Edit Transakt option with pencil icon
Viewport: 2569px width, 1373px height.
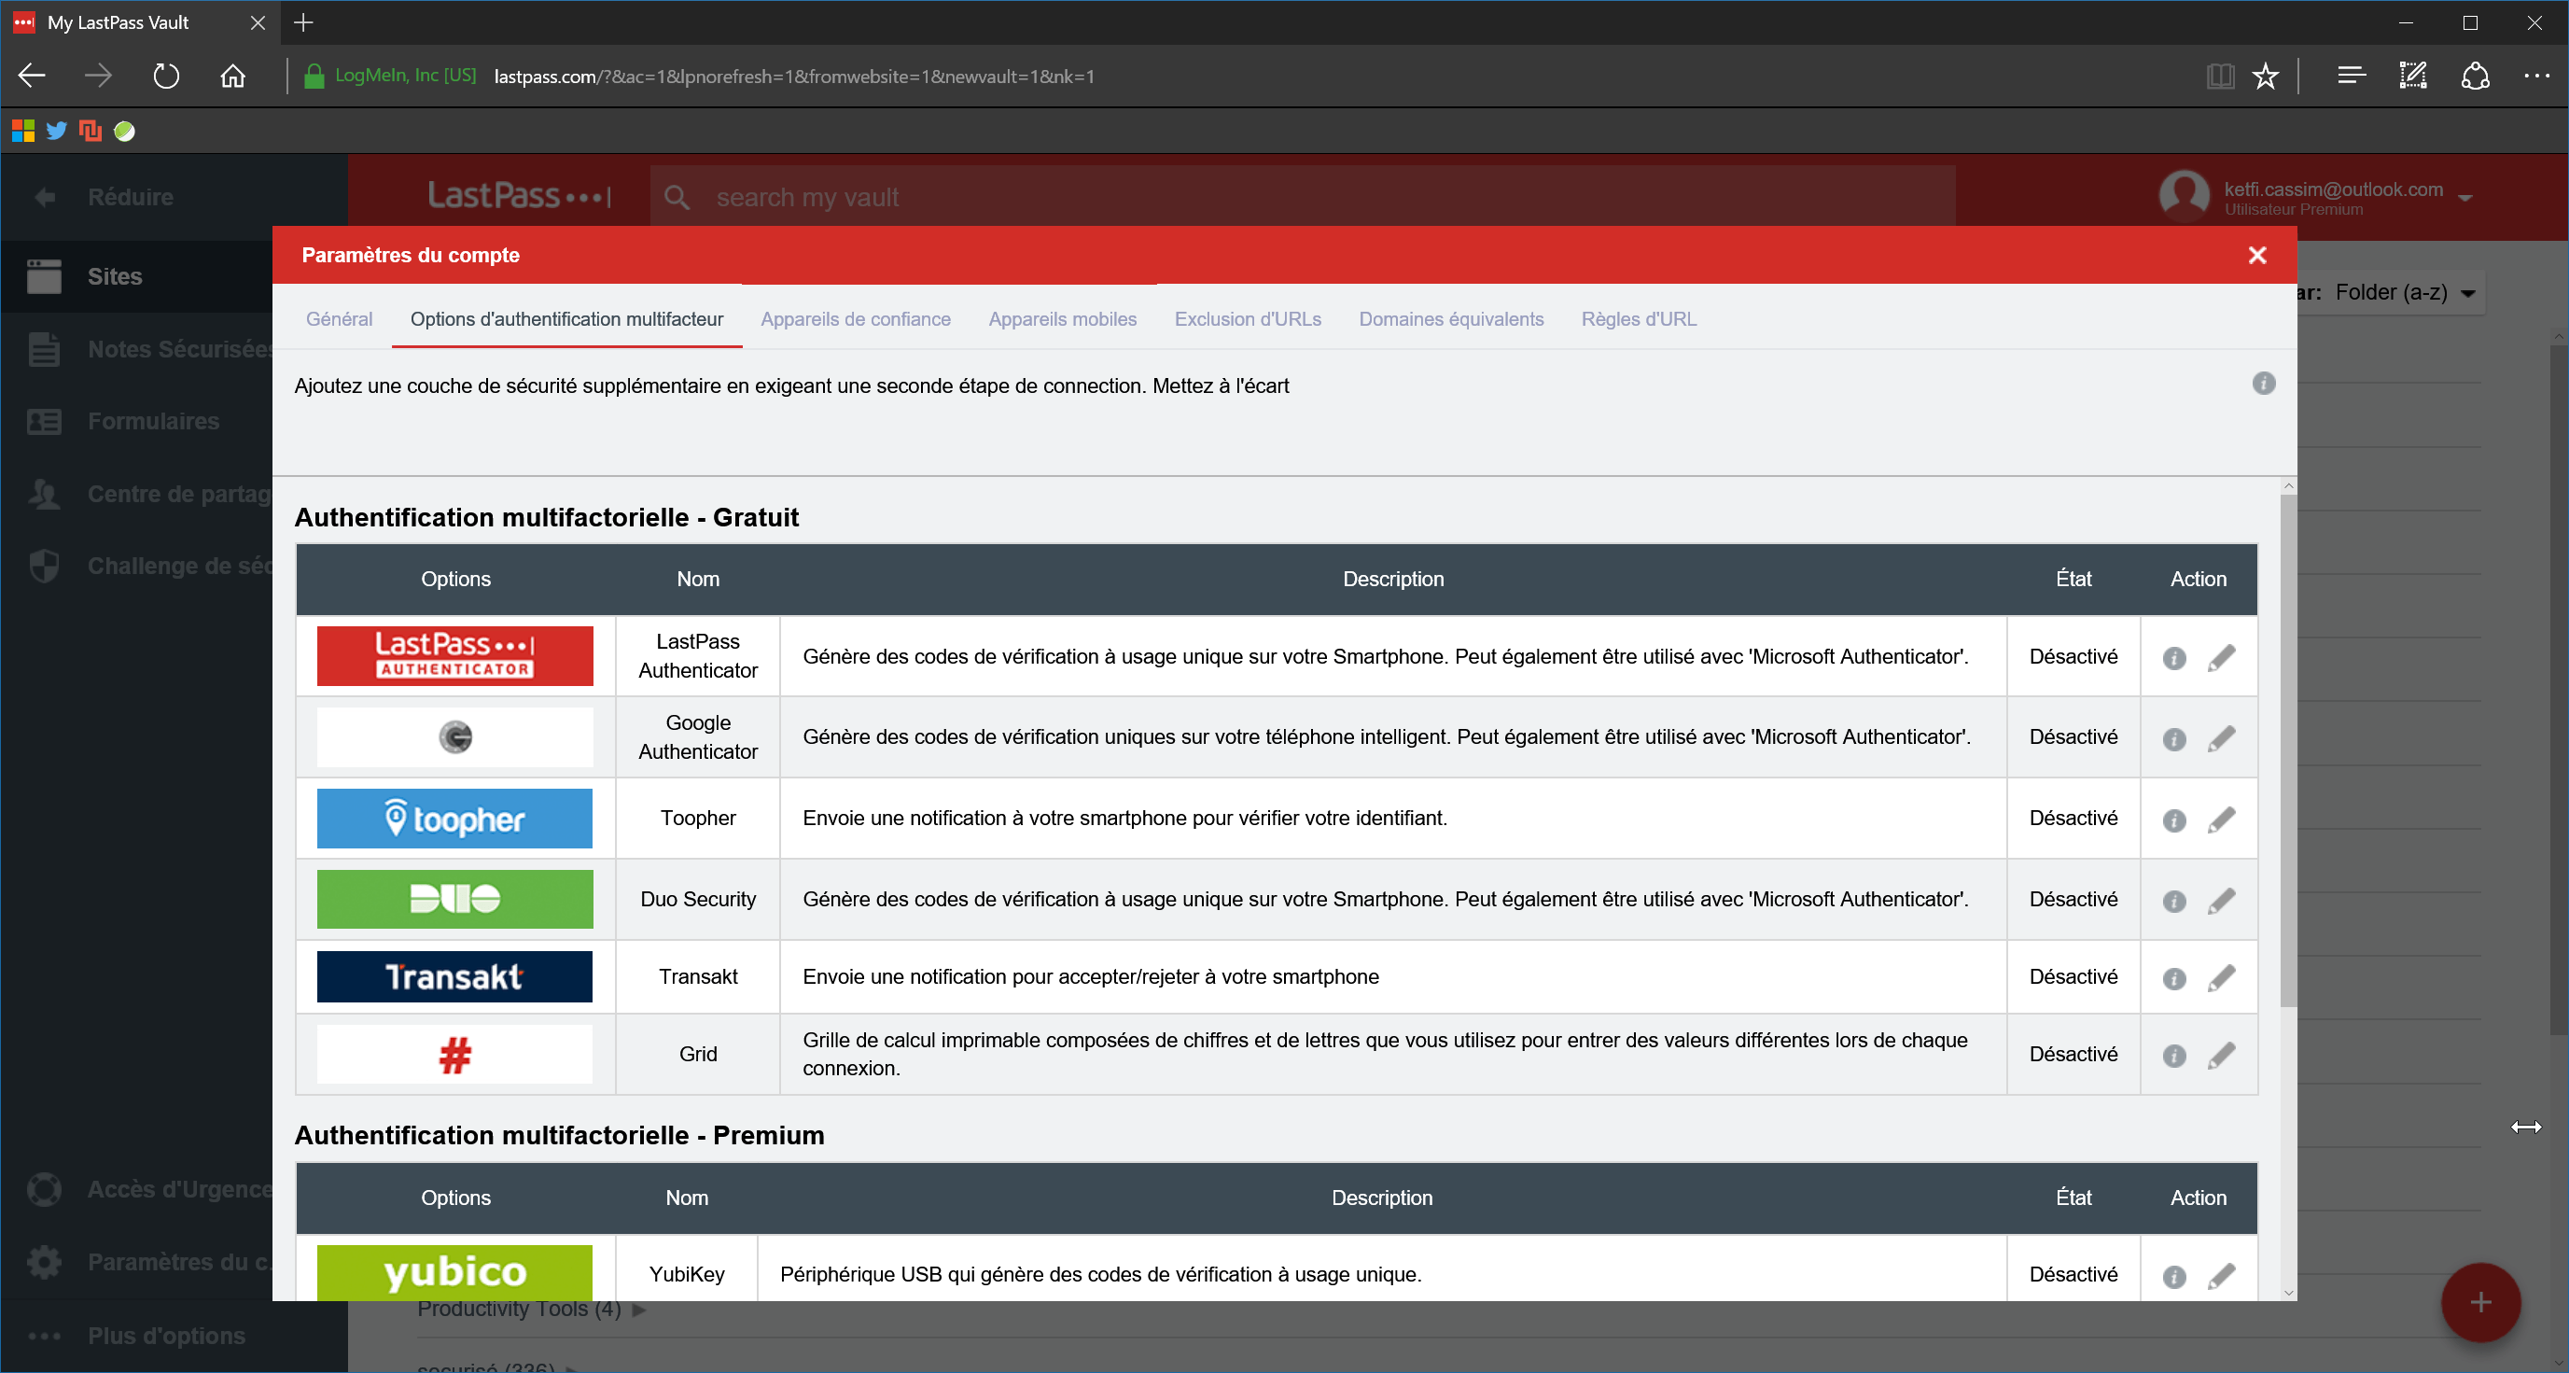coord(2221,979)
